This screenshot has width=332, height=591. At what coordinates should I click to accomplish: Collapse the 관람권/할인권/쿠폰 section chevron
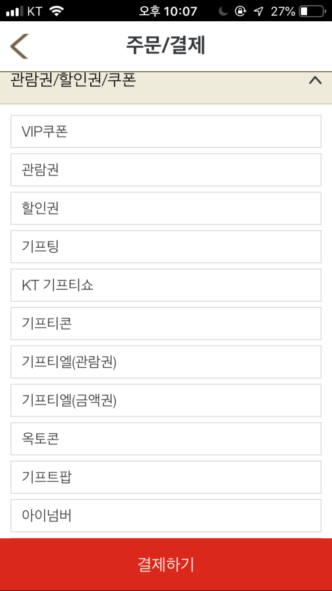click(x=315, y=81)
